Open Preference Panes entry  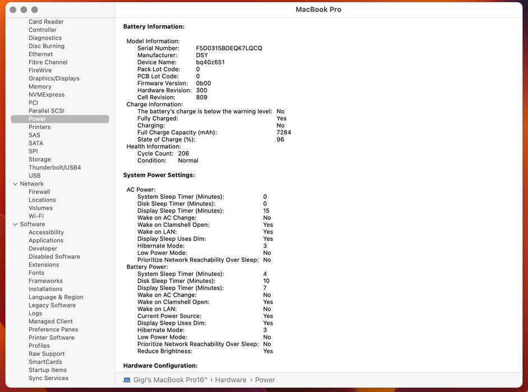pyautogui.click(x=53, y=329)
